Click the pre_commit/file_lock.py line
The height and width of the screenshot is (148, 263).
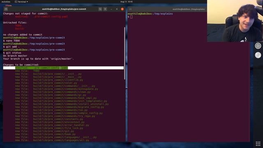click(49, 128)
